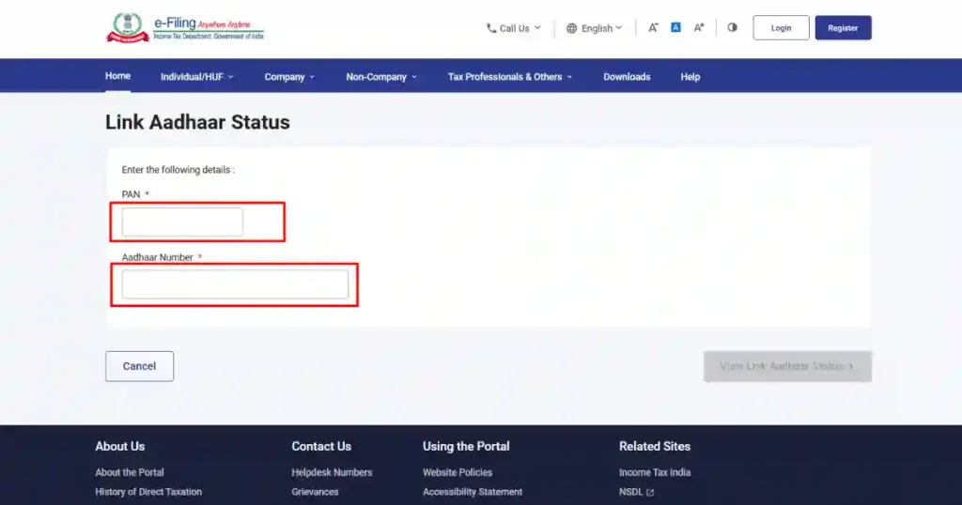Click View Link Aadhaar Status button
This screenshot has height=505, width=962.
pyautogui.click(x=787, y=366)
